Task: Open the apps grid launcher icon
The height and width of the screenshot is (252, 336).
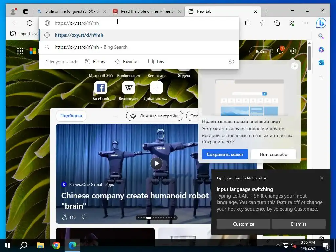Action: tap(20, 51)
